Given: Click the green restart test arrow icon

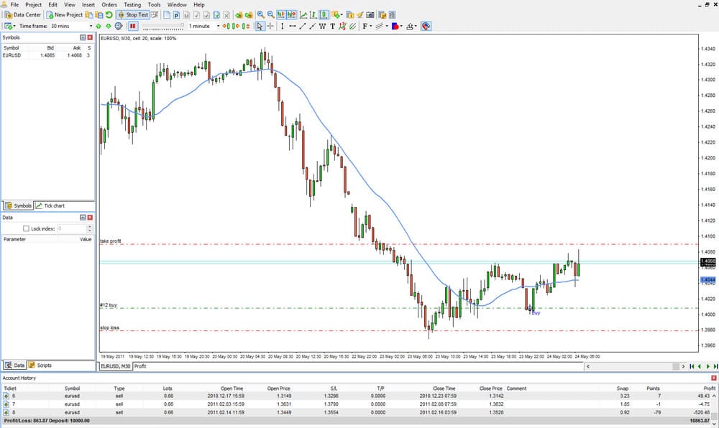Looking at the screenshot, I should click(x=109, y=14).
